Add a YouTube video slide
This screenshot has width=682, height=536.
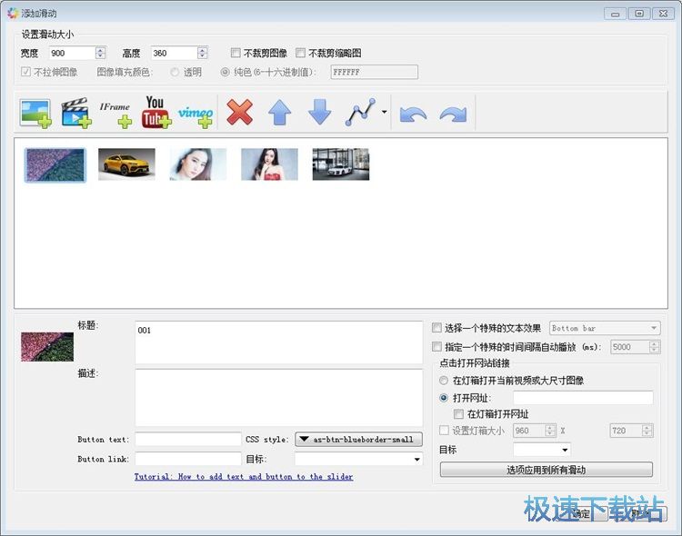[x=155, y=113]
